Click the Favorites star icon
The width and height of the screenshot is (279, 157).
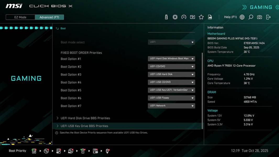click(201, 17)
